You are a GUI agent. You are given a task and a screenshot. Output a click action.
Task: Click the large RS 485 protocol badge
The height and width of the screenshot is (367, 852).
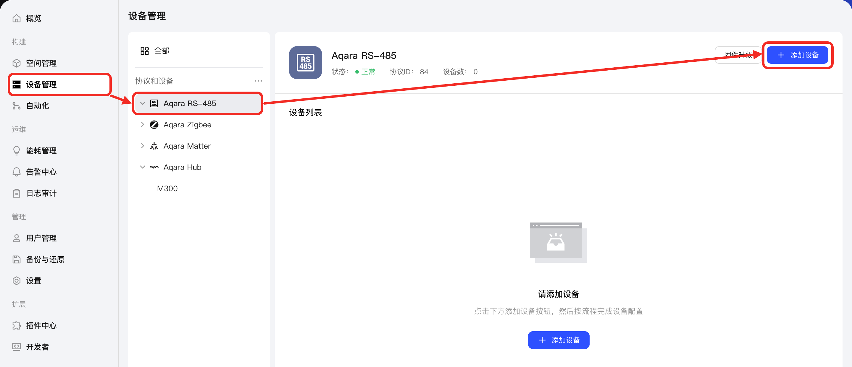coord(305,63)
